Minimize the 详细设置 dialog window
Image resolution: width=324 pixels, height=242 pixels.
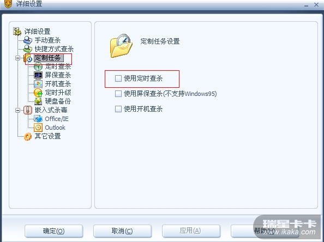tap(306, 5)
